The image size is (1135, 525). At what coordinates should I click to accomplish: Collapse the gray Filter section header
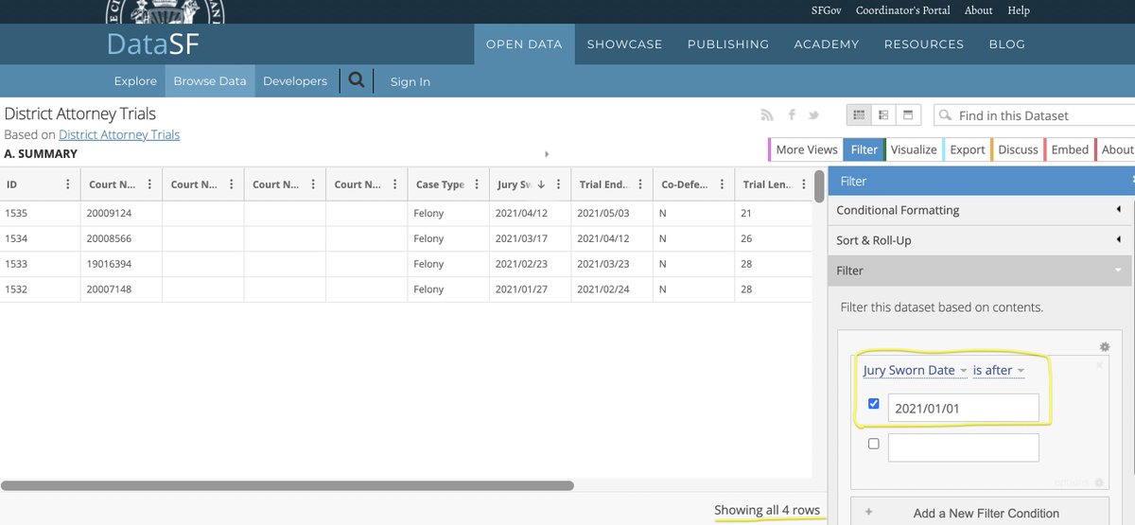981,271
